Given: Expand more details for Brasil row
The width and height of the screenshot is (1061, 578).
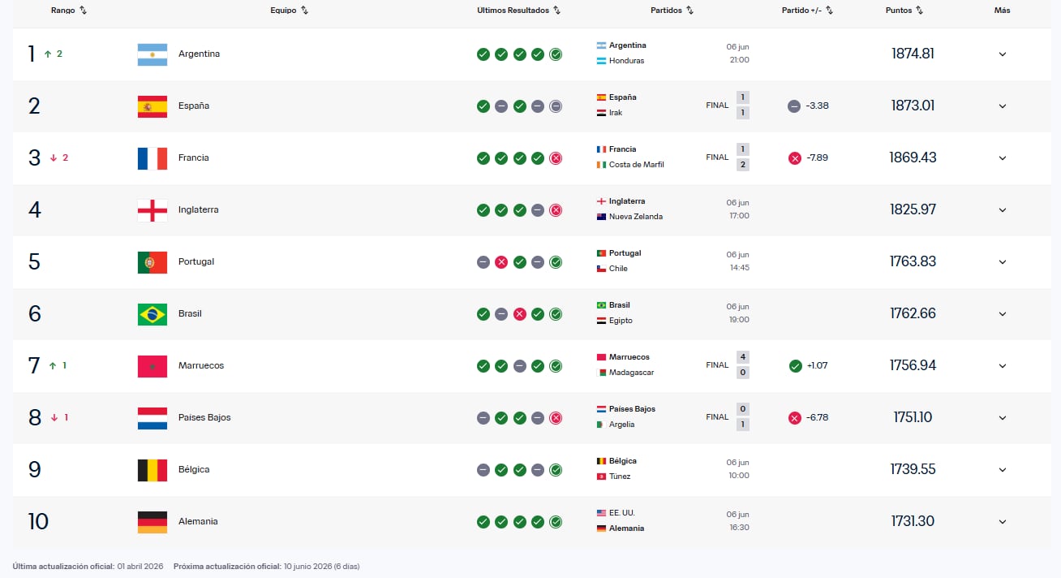Looking at the screenshot, I should tap(1003, 314).
